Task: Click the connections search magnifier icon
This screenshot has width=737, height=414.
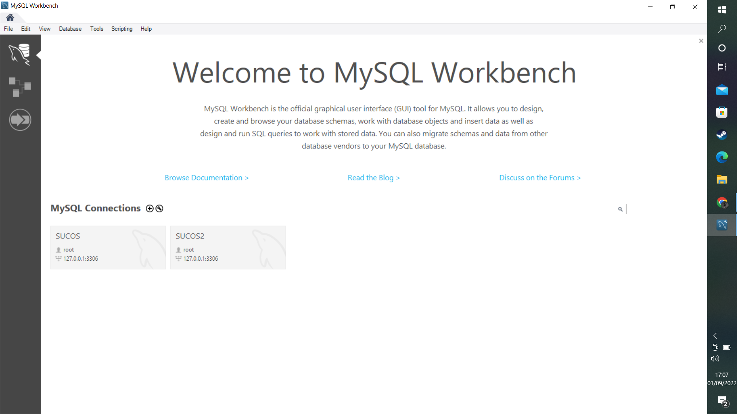Action: [x=620, y=209]
